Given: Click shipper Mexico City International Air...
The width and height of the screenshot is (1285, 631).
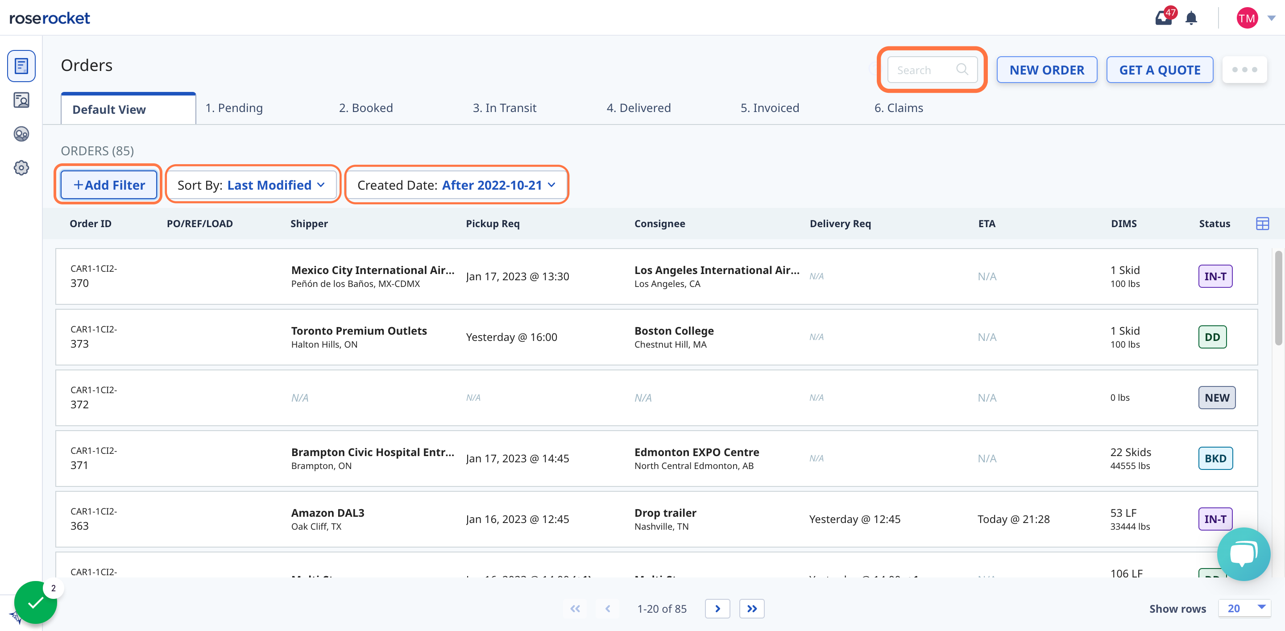Looking at the screenshot, I should 372,270.
